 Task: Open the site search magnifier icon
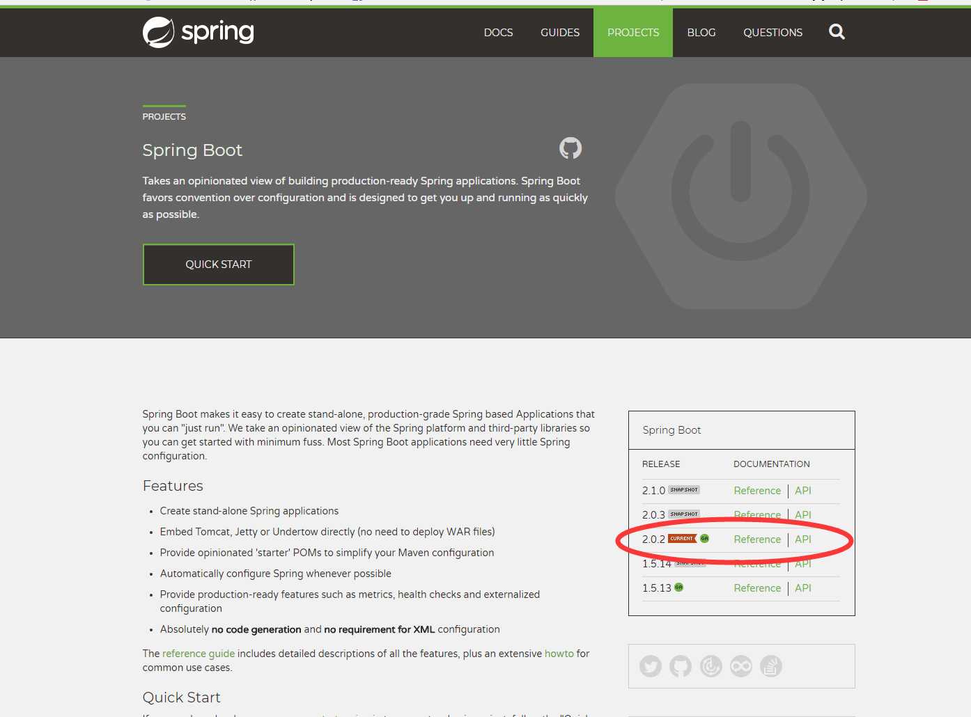point(837,32)
